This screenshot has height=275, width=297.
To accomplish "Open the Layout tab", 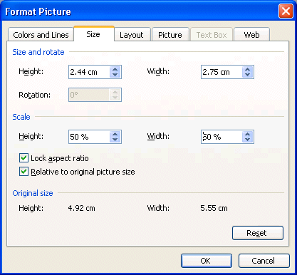I will 132,35.
